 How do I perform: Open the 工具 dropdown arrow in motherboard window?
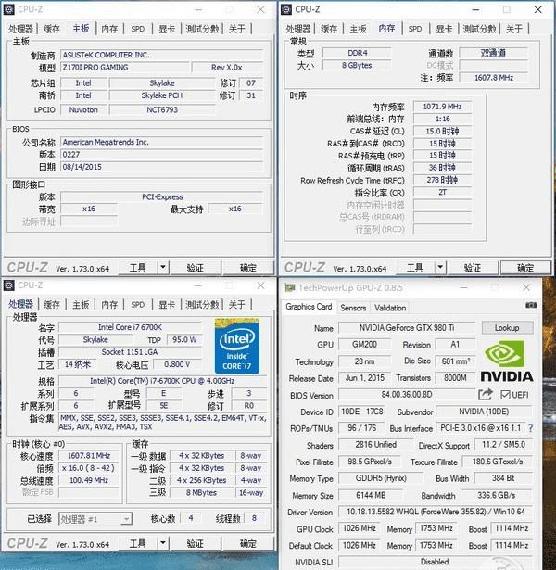click(x=163, y=268)
